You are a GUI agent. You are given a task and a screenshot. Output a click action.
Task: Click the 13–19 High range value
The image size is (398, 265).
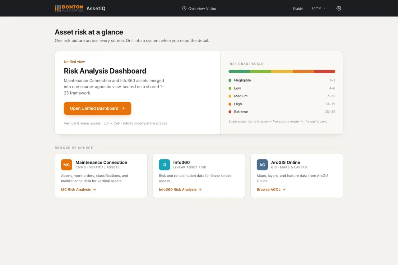(330, 104)
